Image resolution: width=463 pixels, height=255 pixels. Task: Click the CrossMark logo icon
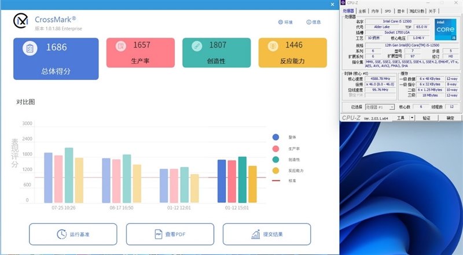point(20,21)
